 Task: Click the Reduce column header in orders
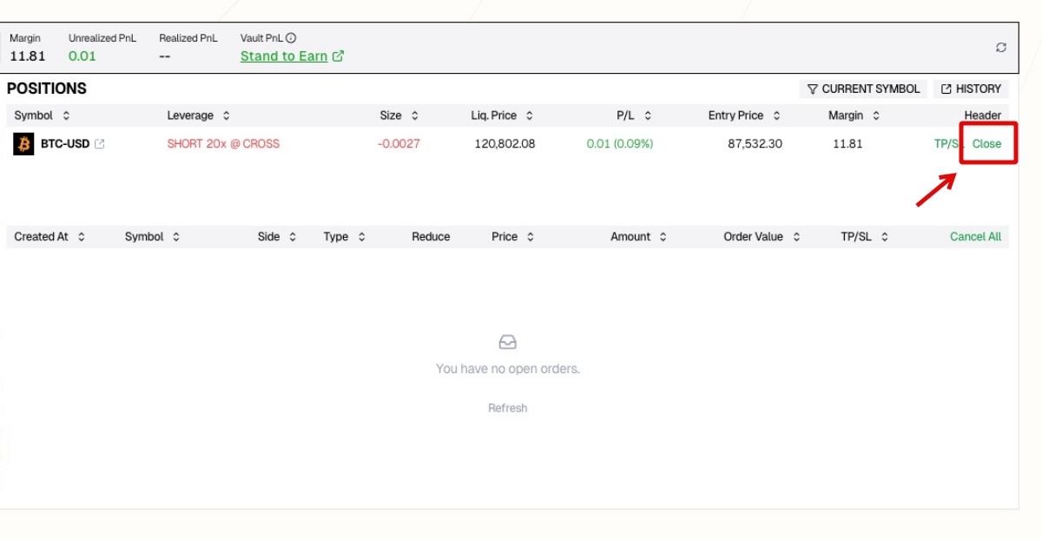click(431, 236)
